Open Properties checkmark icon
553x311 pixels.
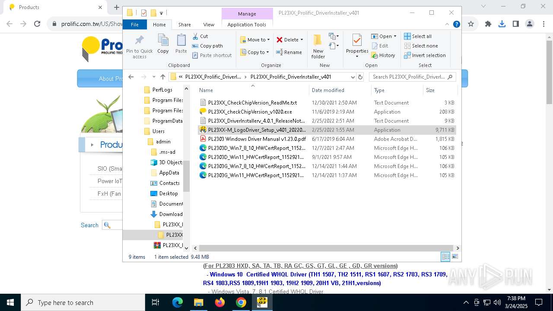point(357,40)
